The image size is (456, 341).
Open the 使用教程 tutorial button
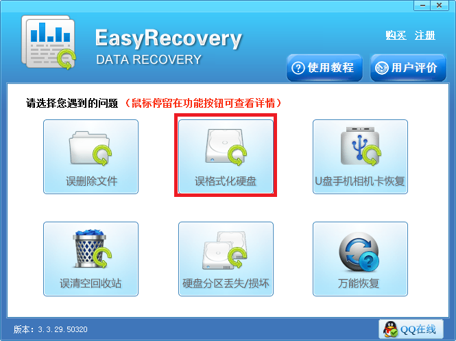324,68
